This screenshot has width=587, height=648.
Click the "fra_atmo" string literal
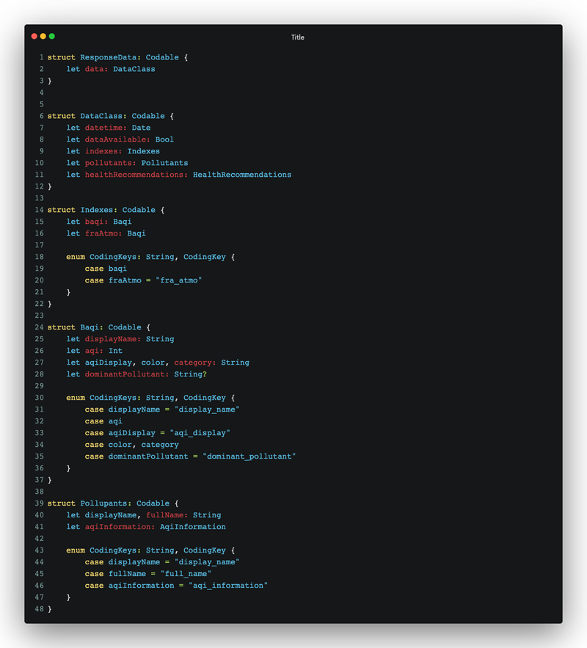[178, 280]
